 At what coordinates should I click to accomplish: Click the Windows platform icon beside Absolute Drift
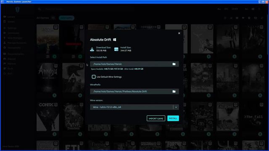115,40
